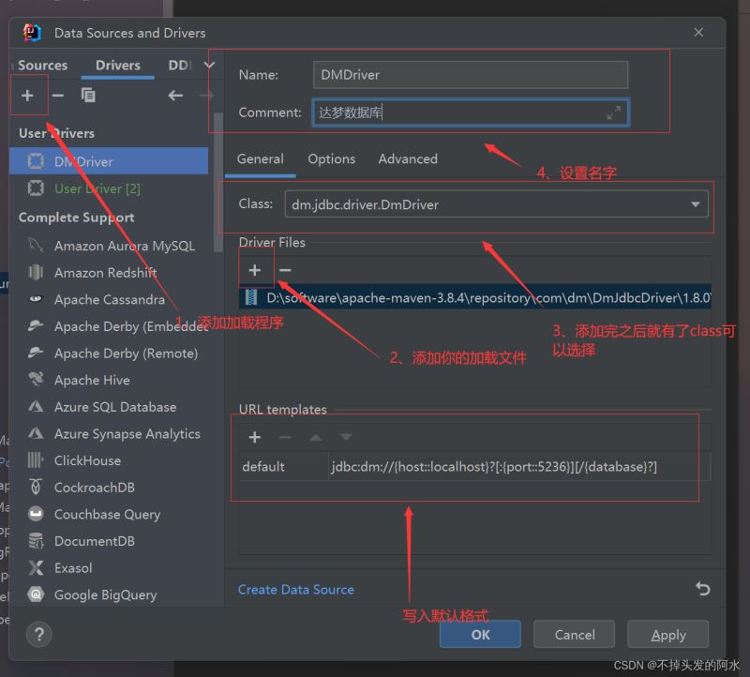750x677 pixels.
Task: Open the DDL mappings tab
Action: coord(180,65)
